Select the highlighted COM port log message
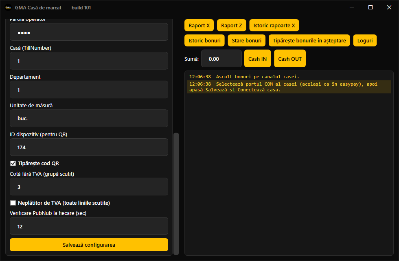Screen dimensions: 399x261 [x=289, y=87]
